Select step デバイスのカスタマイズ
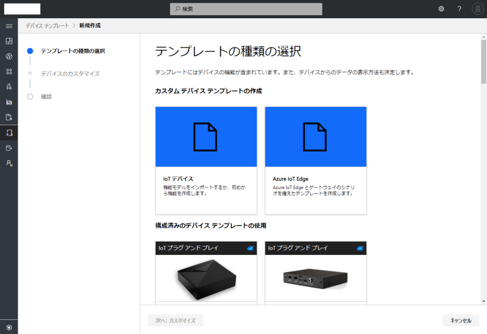487x334 pixels. 70,73
